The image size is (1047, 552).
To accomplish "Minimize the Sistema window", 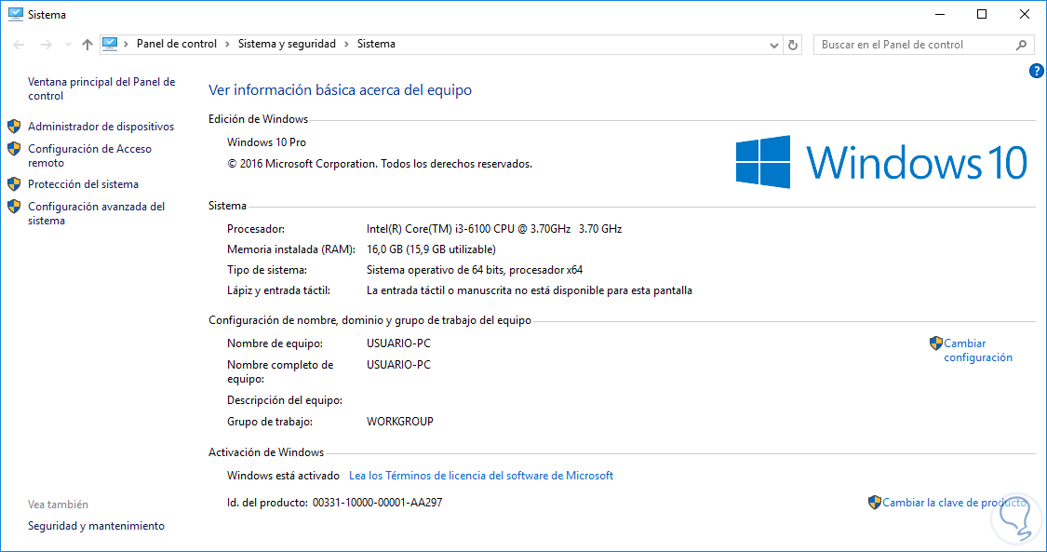I will tap(939, 14).
